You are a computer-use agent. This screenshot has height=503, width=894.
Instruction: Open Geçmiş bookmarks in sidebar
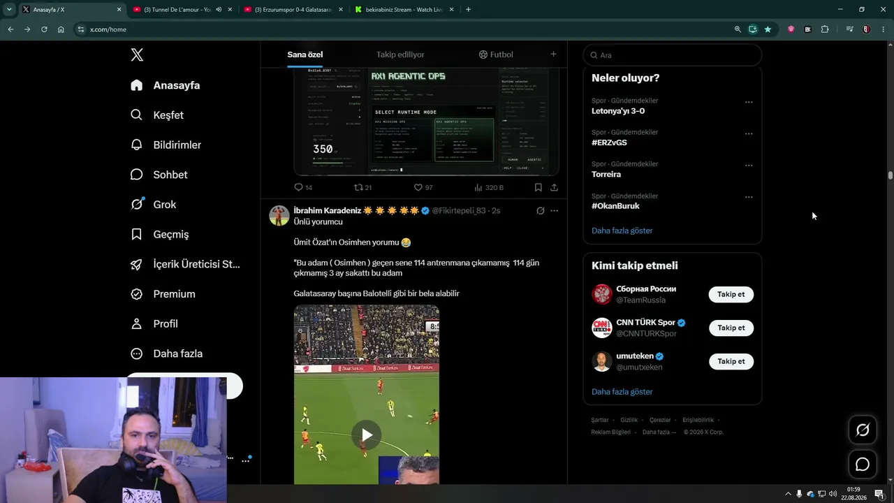[160, 235]
